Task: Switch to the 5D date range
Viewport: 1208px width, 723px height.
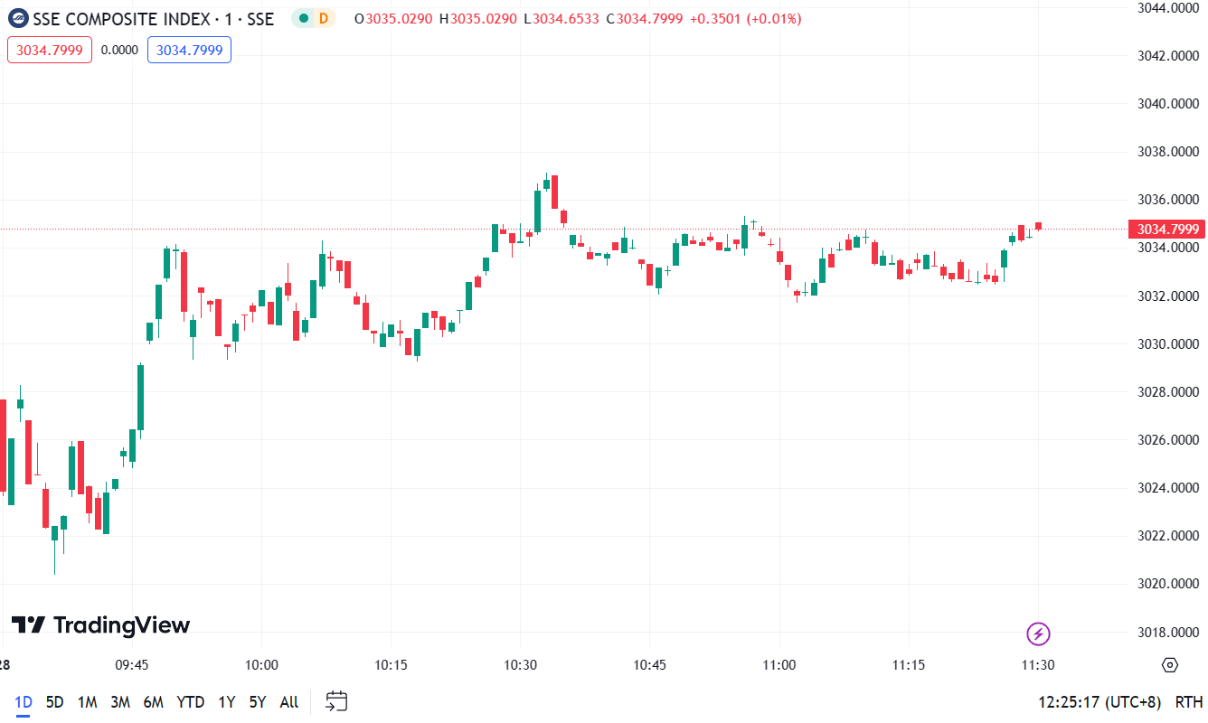Action: point(54,701)
